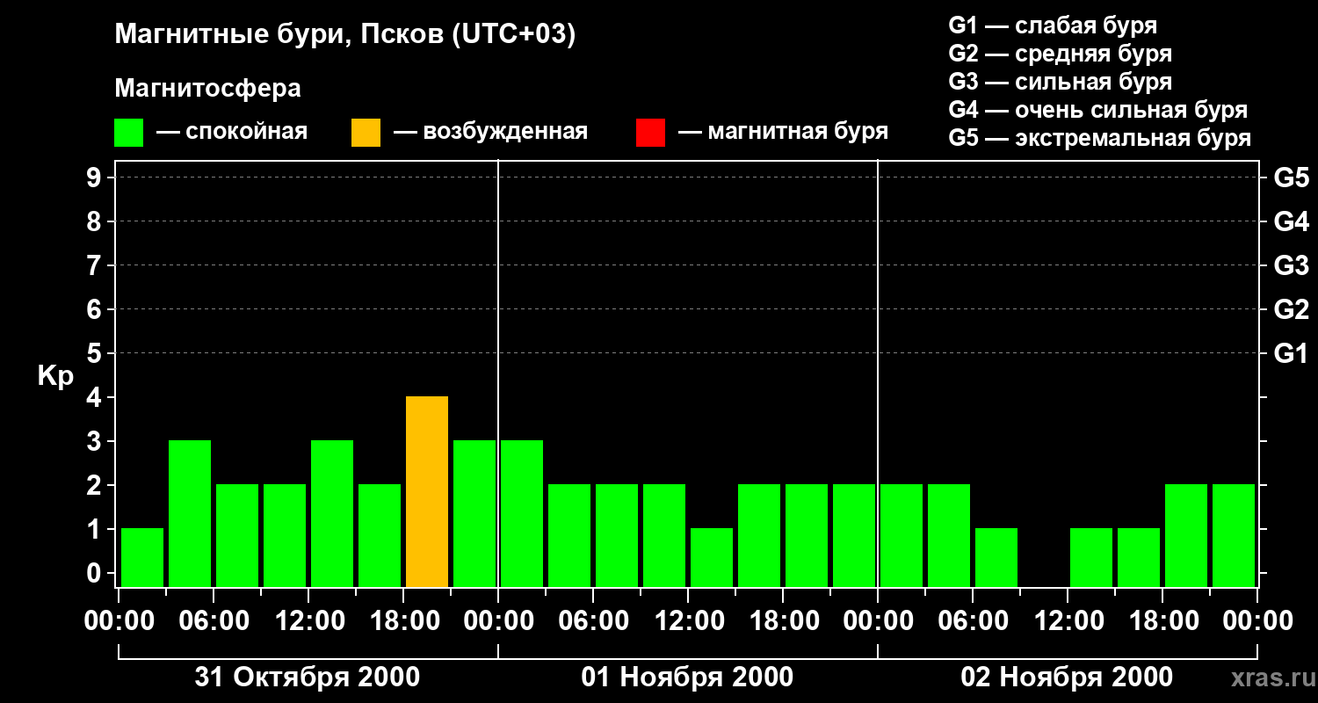Click the '06:00' time label under 02 Ноября
This screenshot has width=1318, height=703.
tap(974, 620)
